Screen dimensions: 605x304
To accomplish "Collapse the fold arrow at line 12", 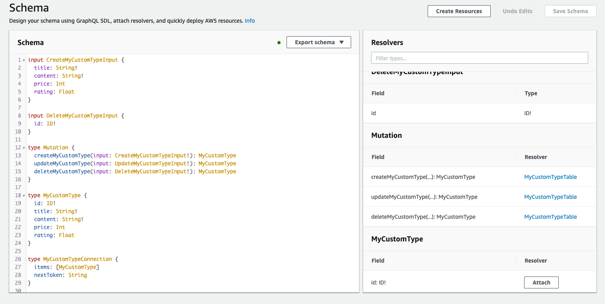I will (24, 148).
